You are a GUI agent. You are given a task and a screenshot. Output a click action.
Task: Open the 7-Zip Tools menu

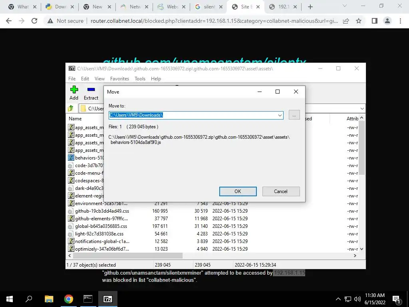(140, 79)
